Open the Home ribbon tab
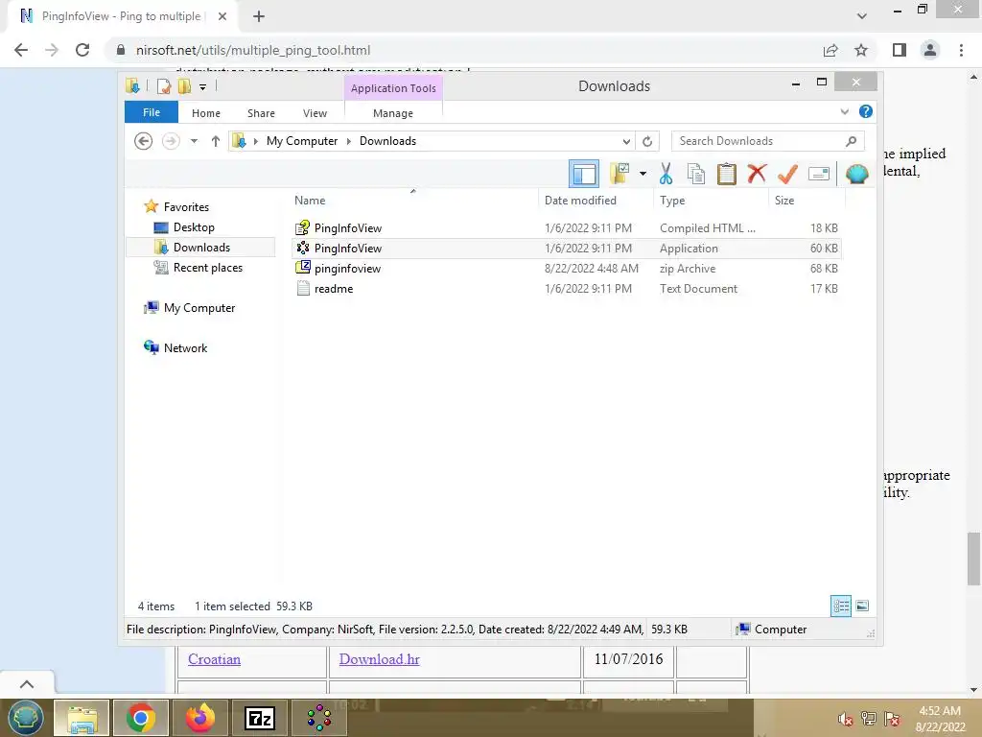982x737 pixels. pyautogui.click(x=206, y=113)
